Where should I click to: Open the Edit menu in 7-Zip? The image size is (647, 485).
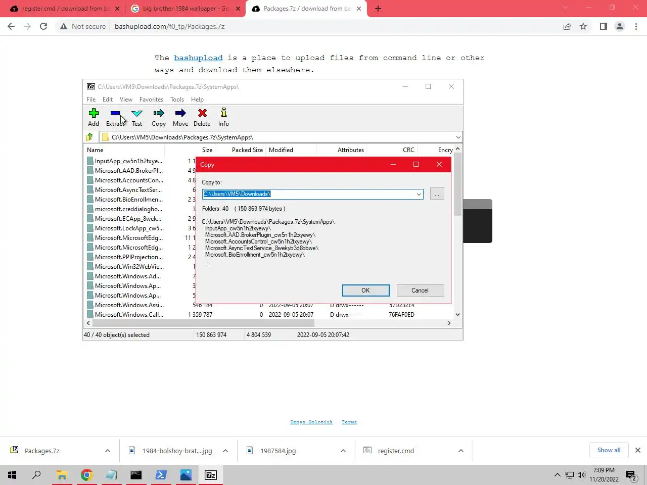click(x=108, y=100)
